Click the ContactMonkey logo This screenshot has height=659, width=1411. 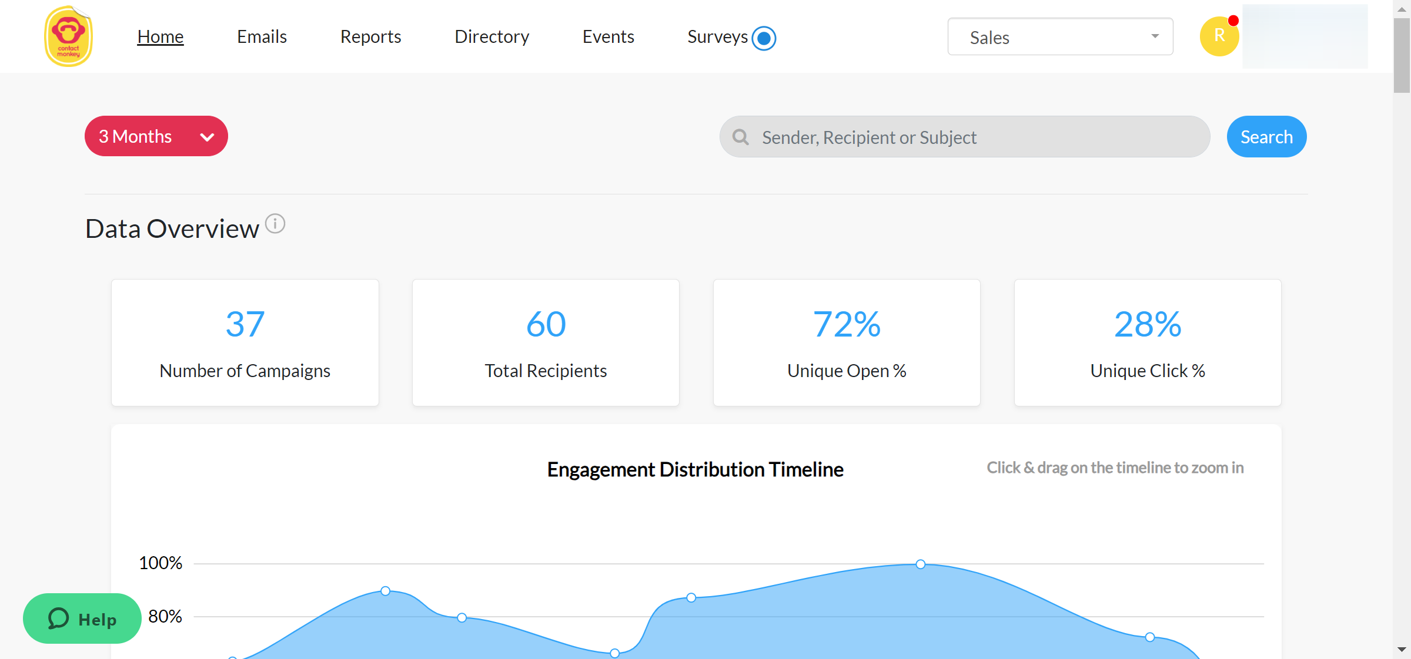tap(68, 36)
